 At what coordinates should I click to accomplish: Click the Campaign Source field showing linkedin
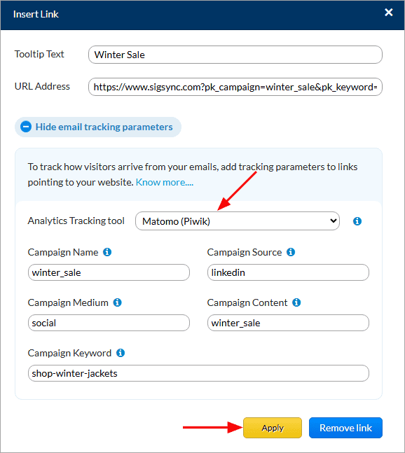tap(288, 272)
